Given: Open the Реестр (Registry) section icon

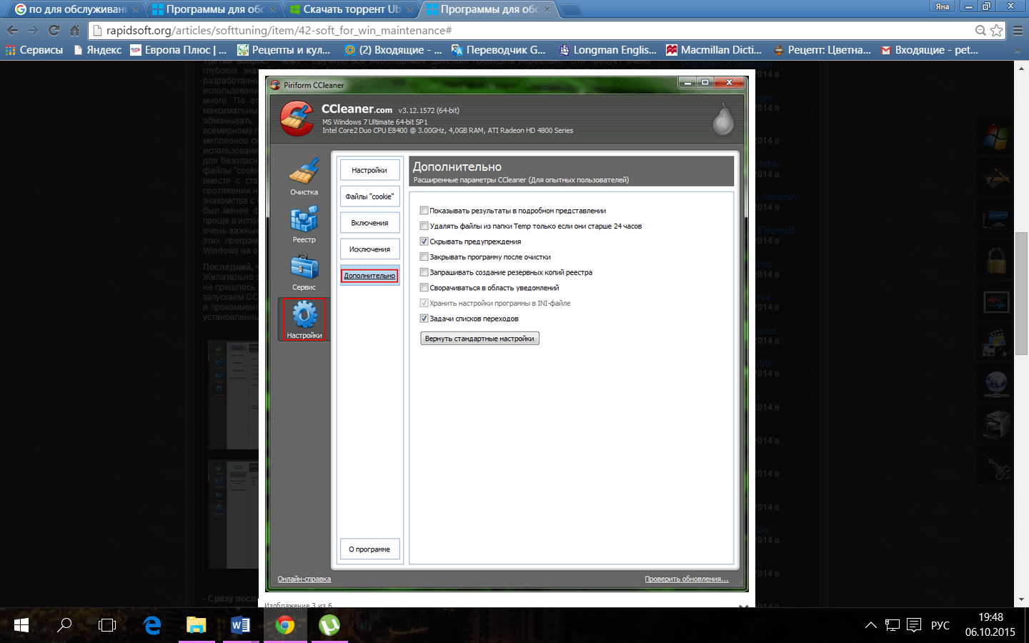Looking at the screenshot, I should (304, 220).
